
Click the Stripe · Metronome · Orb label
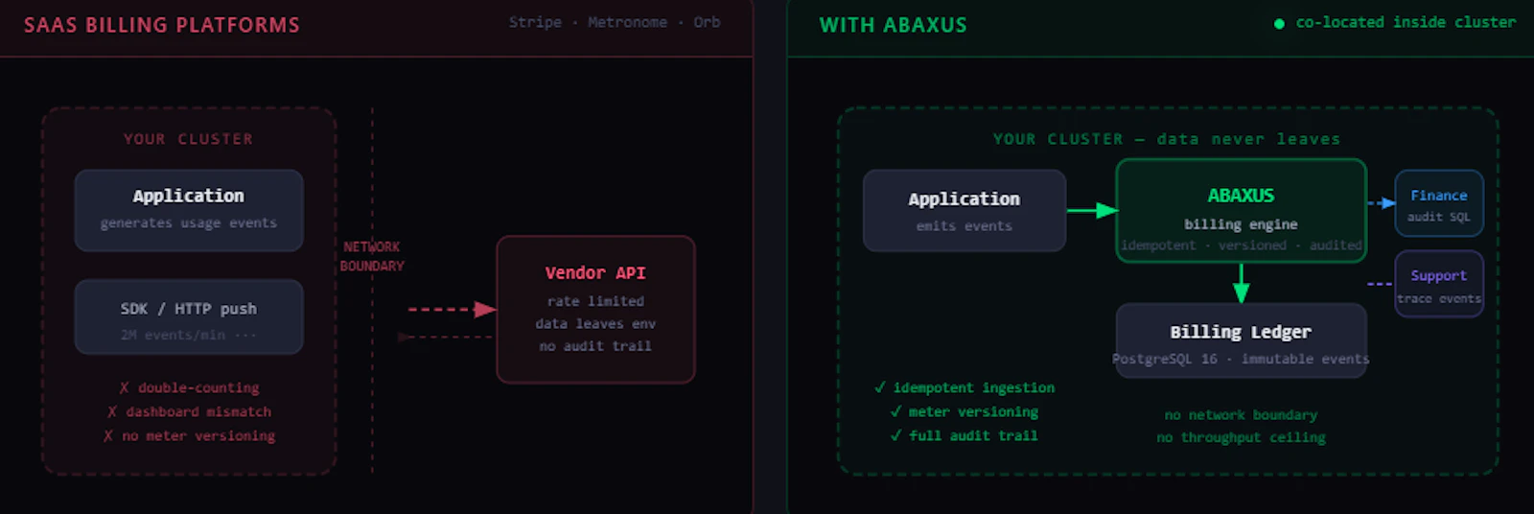(x=615, y=22)
